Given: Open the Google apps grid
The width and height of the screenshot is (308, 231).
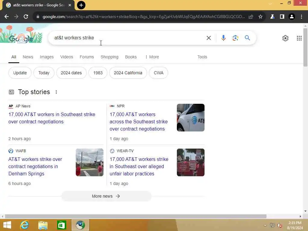Looking at the screenshot, I should tap(299, 38).
